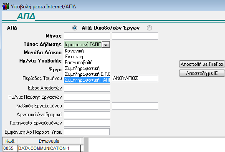Click the second Μήνας input field
The height and width of the screenshot is (152, 225).
pyautogui.click(x=135, y=36)
